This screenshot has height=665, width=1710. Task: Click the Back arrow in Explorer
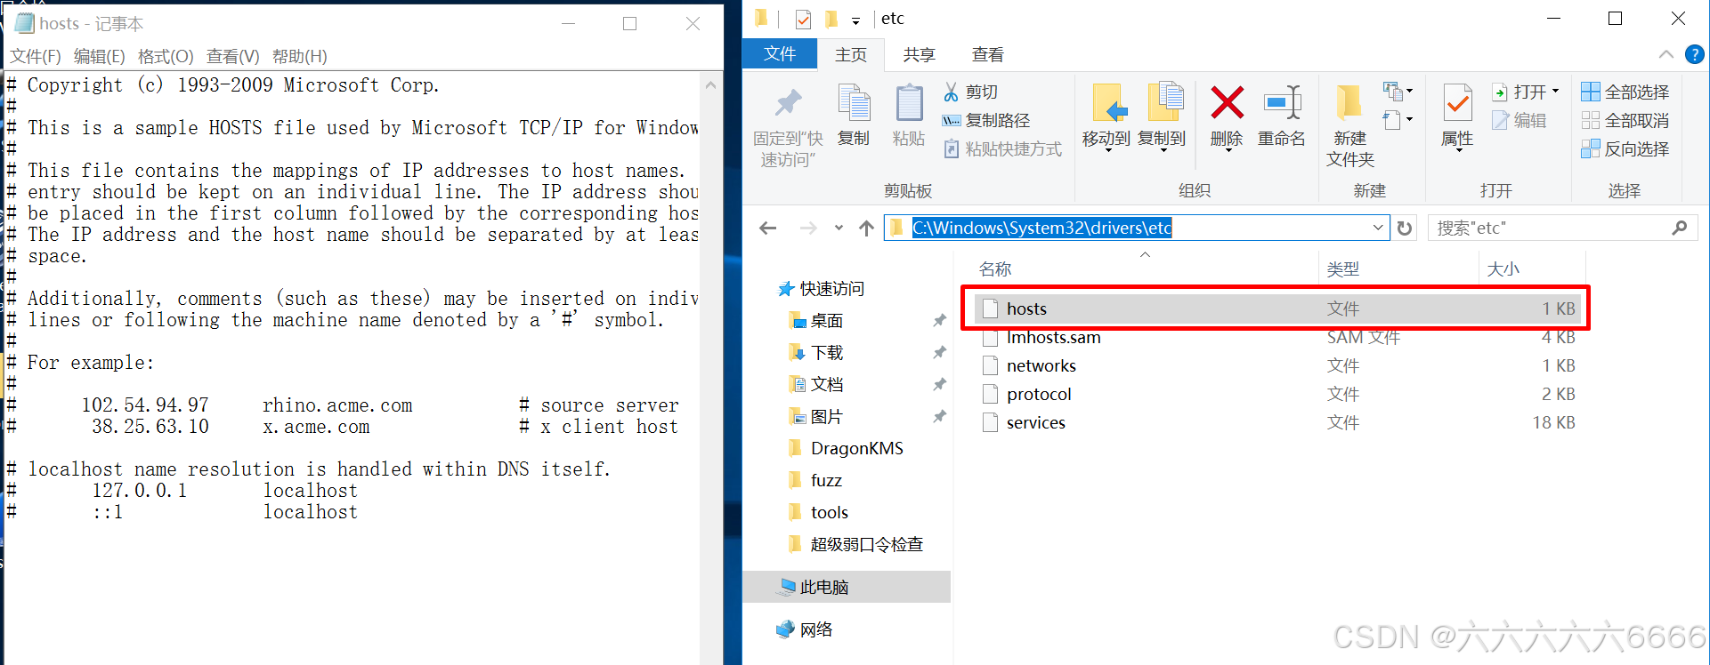pos(768,228)
